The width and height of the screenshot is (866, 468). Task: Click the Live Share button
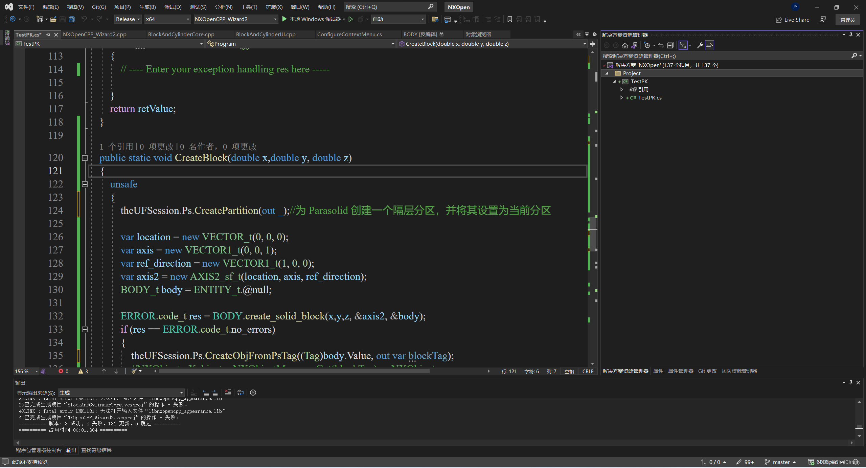pyautogui.click(x=793, y=20)
